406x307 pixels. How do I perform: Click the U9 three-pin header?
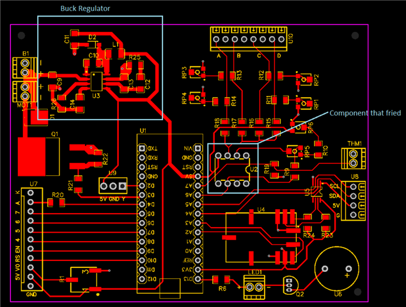(113, 185)
